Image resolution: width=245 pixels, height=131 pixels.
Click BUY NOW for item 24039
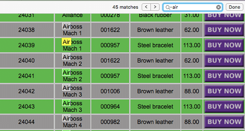pyautogui.click(x=224, y=45)
